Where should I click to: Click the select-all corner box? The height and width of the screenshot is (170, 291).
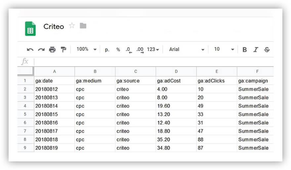[25, 71]
